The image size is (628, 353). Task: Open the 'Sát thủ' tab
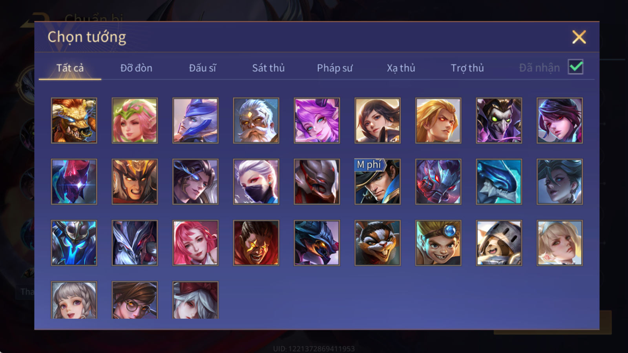tap(268, 68)
